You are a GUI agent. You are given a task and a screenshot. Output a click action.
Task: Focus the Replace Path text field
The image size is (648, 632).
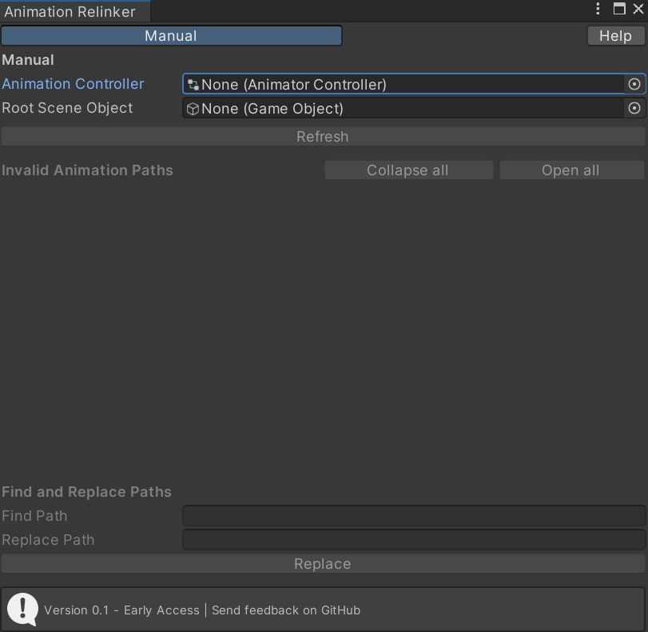pos(414,540)
